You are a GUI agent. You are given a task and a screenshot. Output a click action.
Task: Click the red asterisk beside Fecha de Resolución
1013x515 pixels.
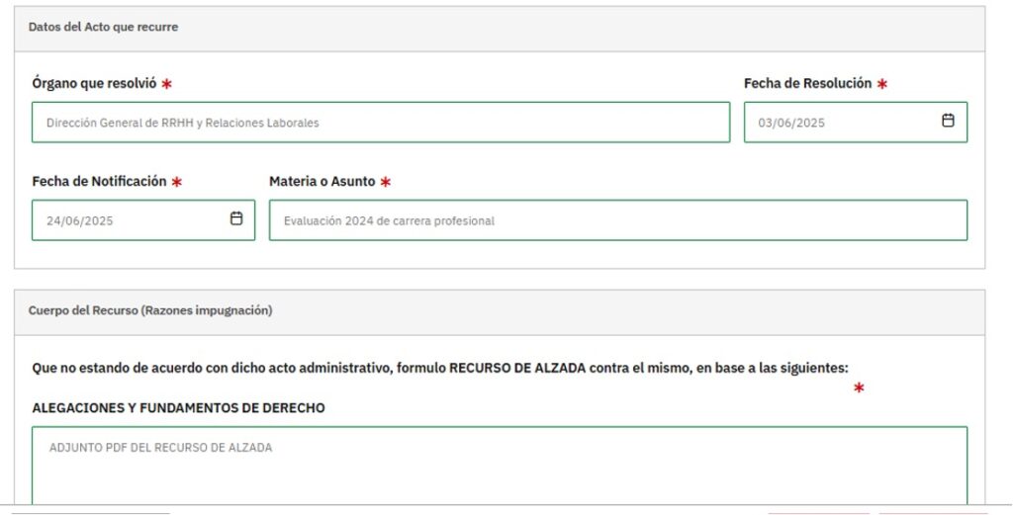881,84
